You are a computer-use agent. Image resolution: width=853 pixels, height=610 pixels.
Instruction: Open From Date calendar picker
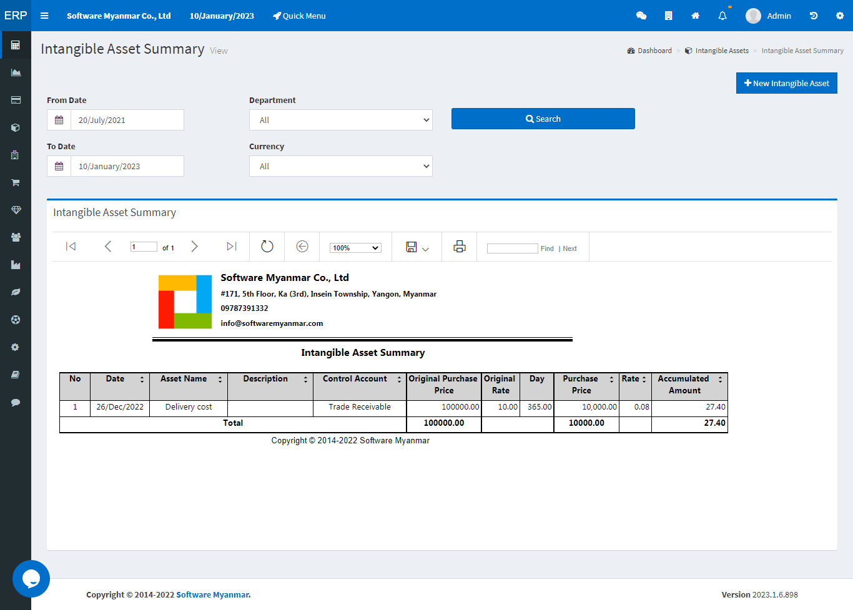click(59, 120)
